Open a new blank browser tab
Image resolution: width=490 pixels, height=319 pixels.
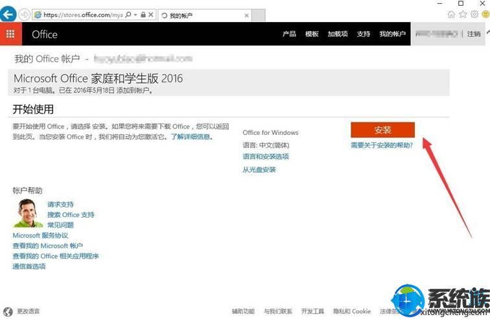click(259, 15)
